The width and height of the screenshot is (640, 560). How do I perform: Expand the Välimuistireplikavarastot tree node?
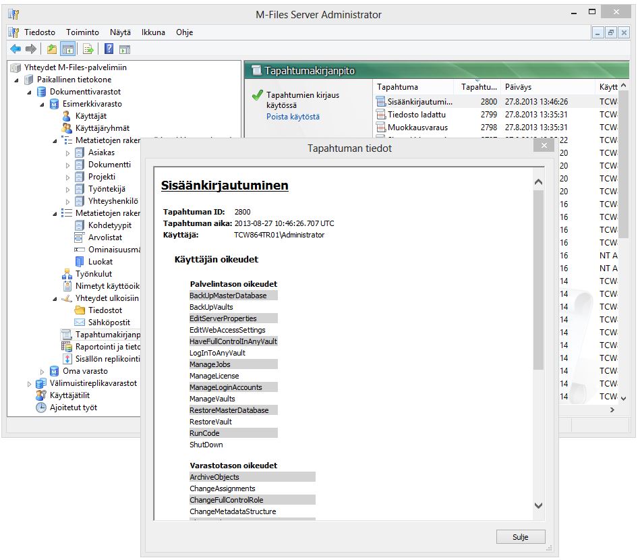[x=29, y=384]
